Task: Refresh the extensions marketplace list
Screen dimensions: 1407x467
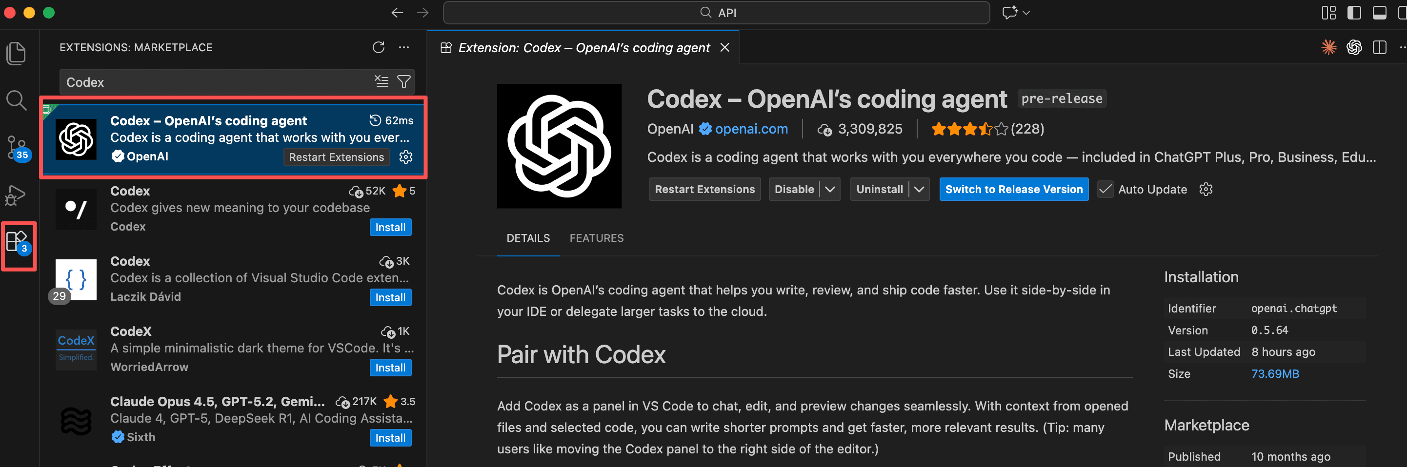Action: pyautogui.click(x=378, y=47)
